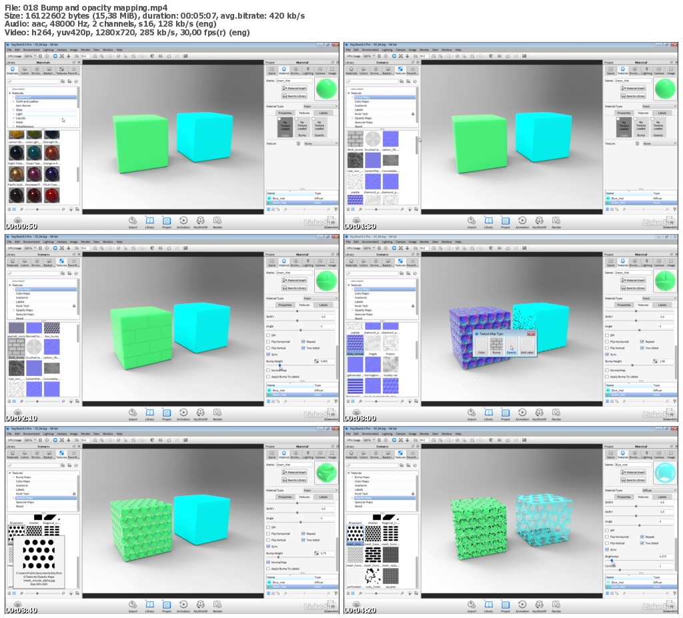683x618 pixels.
Task: Open Texture None dropdown in 00:00:50 frame
Action: [319, 143]
